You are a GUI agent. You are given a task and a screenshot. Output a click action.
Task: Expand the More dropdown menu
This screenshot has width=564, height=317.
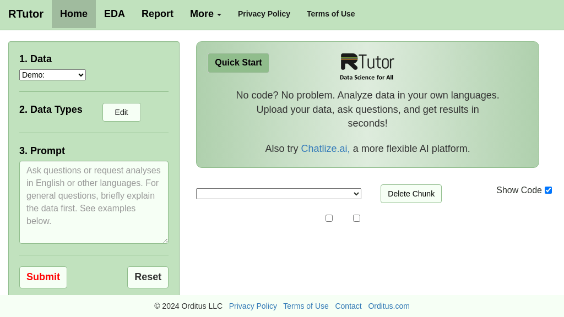(x=205, y=14)
